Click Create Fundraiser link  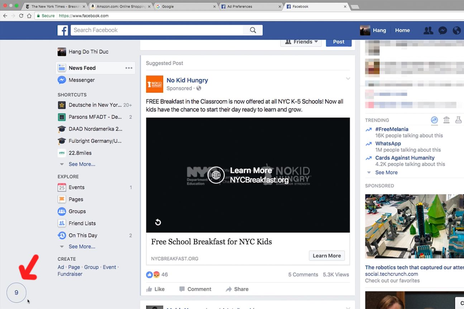[x=70, y=274]
